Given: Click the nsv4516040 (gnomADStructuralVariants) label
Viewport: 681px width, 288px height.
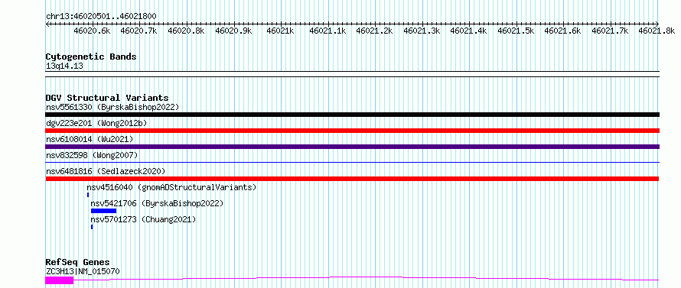Looking at the screenshot, I should [171, 187].
